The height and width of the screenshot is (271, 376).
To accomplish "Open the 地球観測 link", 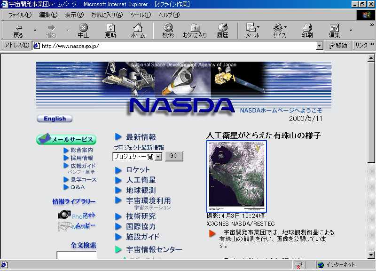I will pyautogui.click(x=141, y=190).
